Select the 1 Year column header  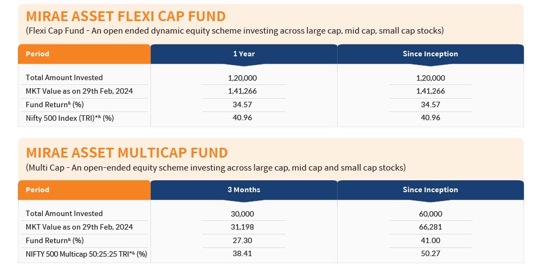pyautogui.click(x=244, y=54)
